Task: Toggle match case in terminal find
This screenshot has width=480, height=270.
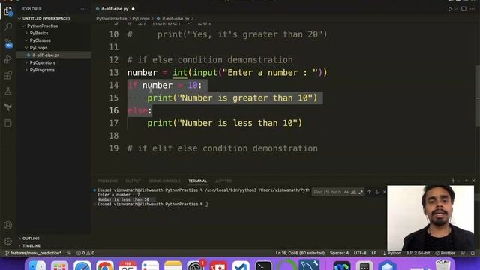Action: (346, 192)
